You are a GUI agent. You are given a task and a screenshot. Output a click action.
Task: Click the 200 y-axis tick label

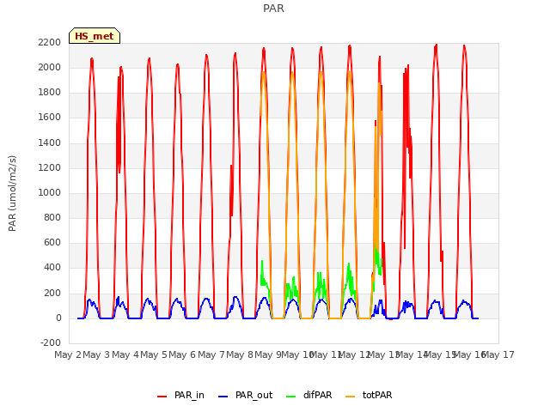click(52, 293)
